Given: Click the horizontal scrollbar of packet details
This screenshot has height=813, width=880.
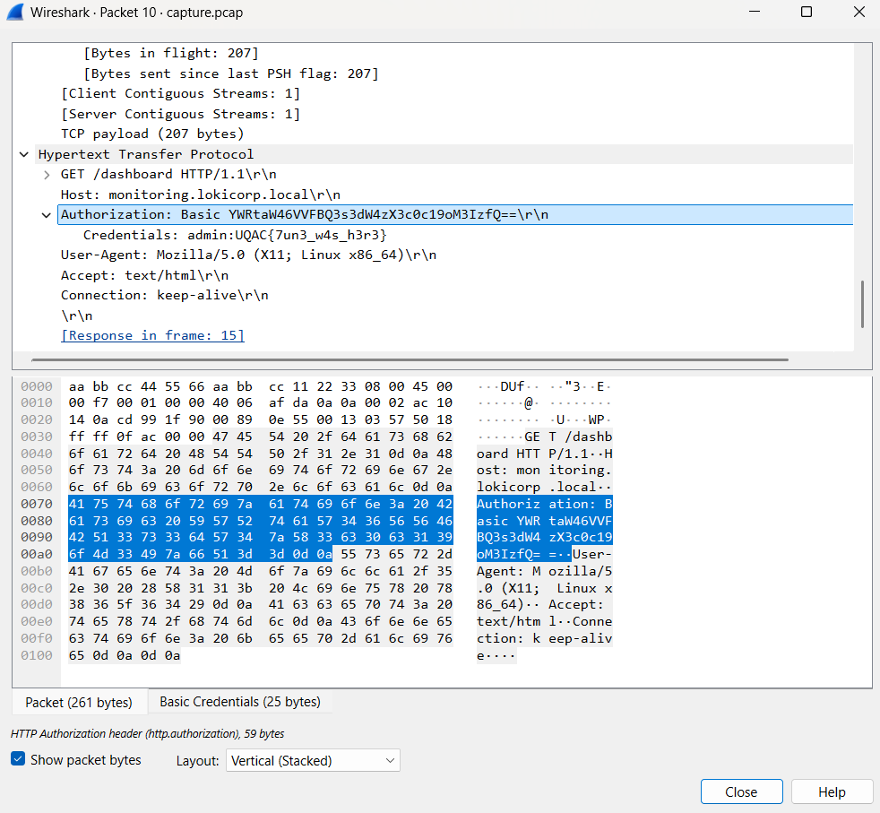Looking at the screenshot, I should tap(410, 360).
